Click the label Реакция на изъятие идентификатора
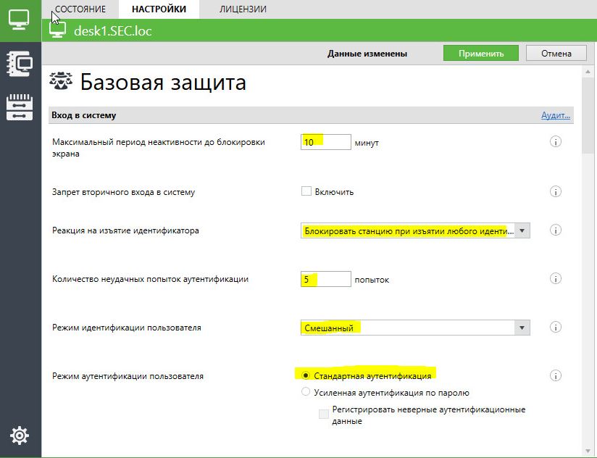Screen dimensions: 597x458 (x=125, y=230)
